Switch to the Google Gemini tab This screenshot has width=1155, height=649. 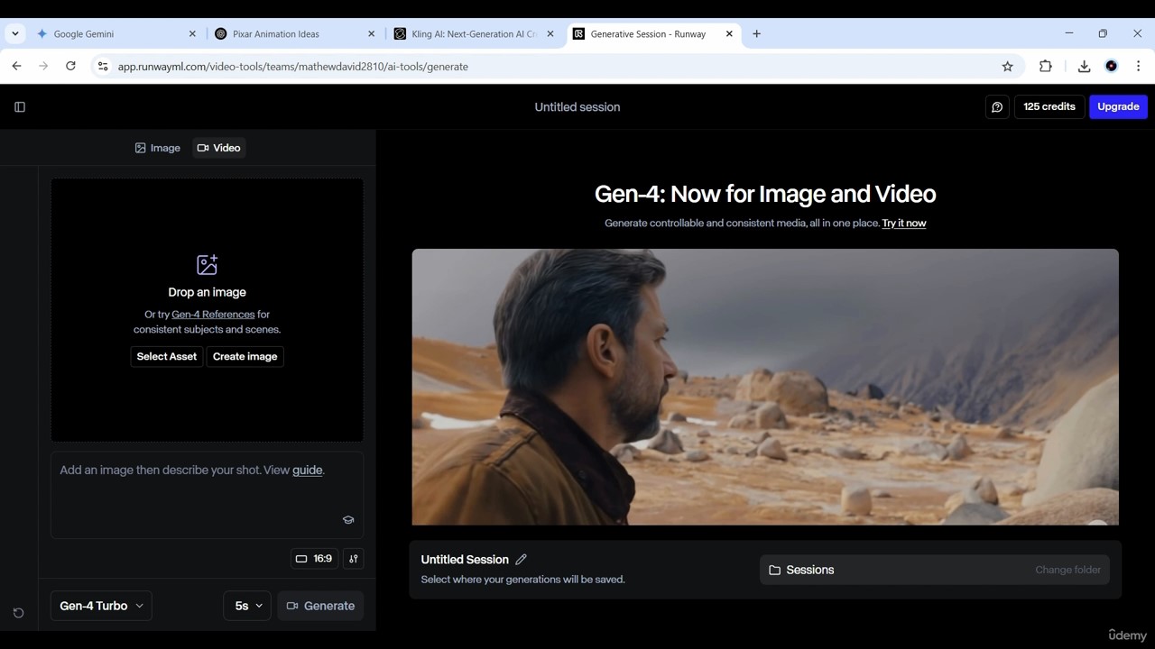click(x=115, y=33)
